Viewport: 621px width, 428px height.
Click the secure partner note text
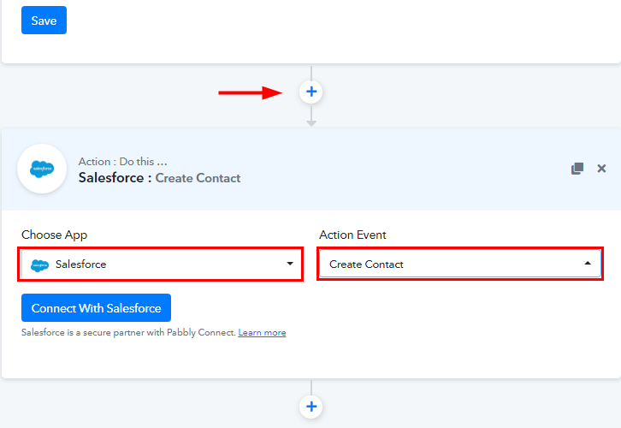tap(128, 333)
